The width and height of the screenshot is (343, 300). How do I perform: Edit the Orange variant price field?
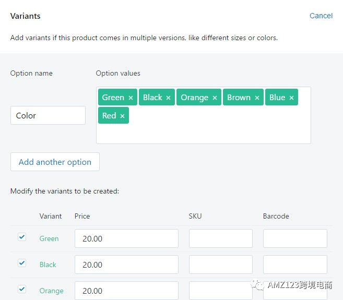(126, 291)
